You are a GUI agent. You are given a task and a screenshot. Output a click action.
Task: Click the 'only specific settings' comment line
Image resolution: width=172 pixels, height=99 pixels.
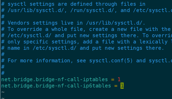point(87,42)
